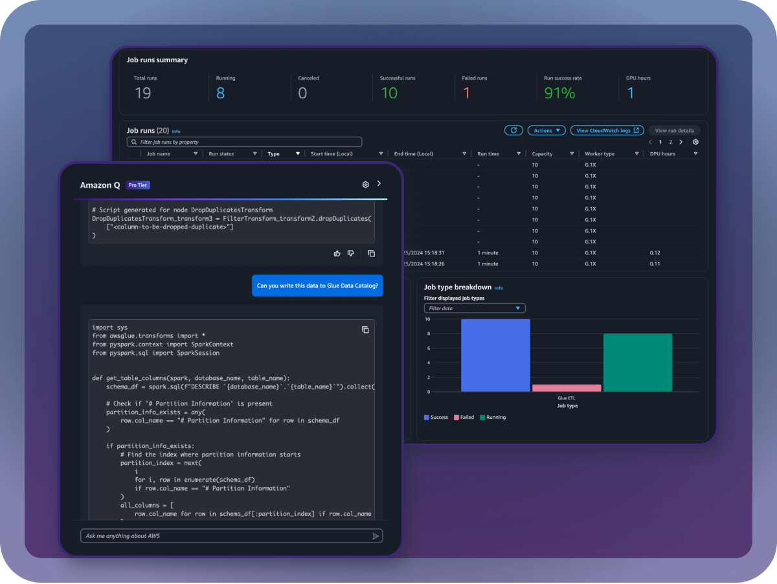Collapse the Amazon Q panel with the chevron
This screenshot has height=584, width=777.
pos(379,184)
